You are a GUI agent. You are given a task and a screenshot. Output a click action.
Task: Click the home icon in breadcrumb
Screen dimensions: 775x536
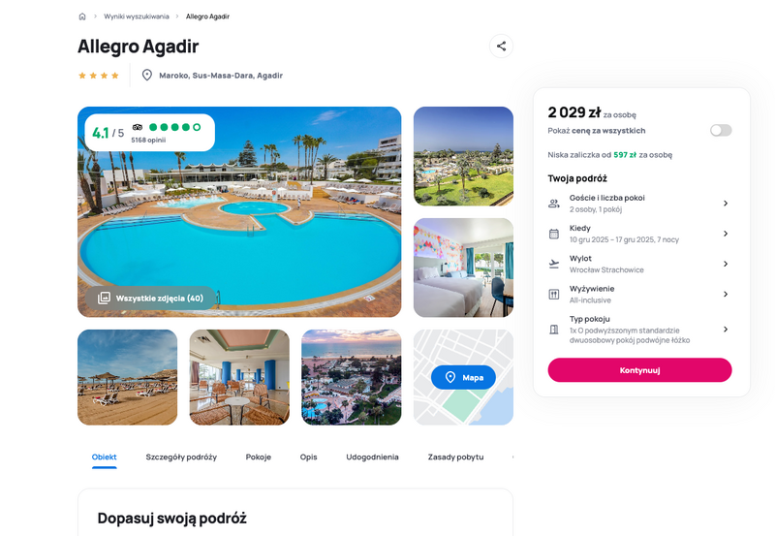(x=82, y=16)
